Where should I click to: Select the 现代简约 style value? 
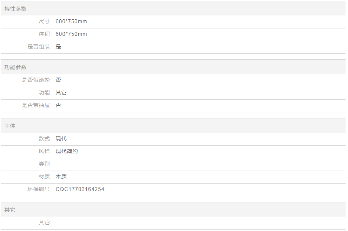point(67,151)
